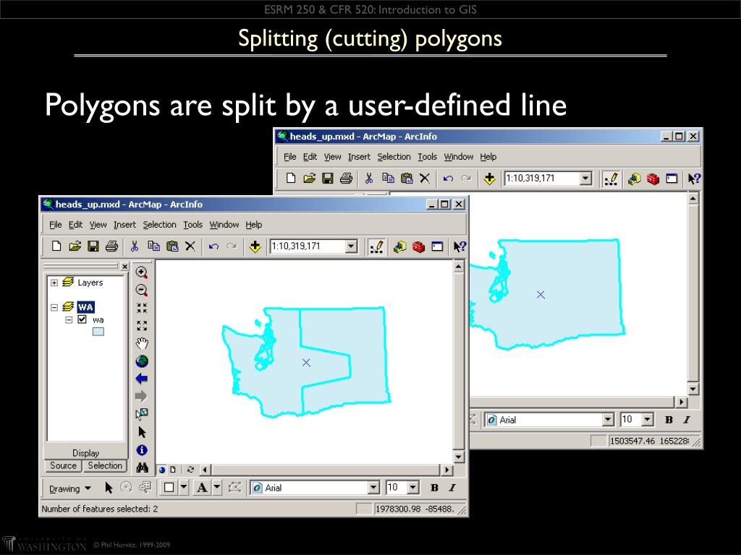The height and width of the screenshot is (555, 741).
Task: Click Paste icon in front ArcMap window
Action: click(172, 246)
